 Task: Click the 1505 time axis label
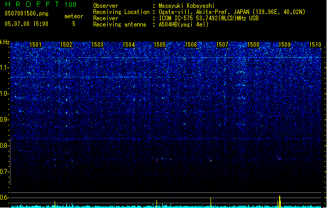(x=160, y=45)
